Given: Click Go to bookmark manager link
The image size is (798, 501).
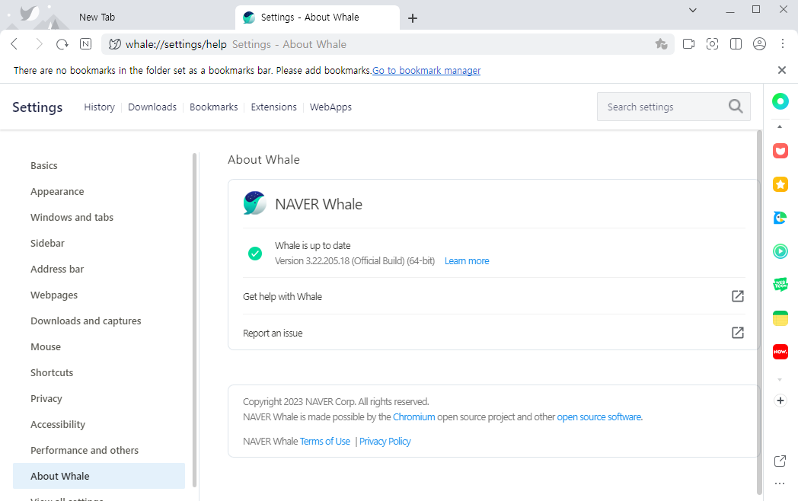Looking at the screenshot, I should (426, 70).
